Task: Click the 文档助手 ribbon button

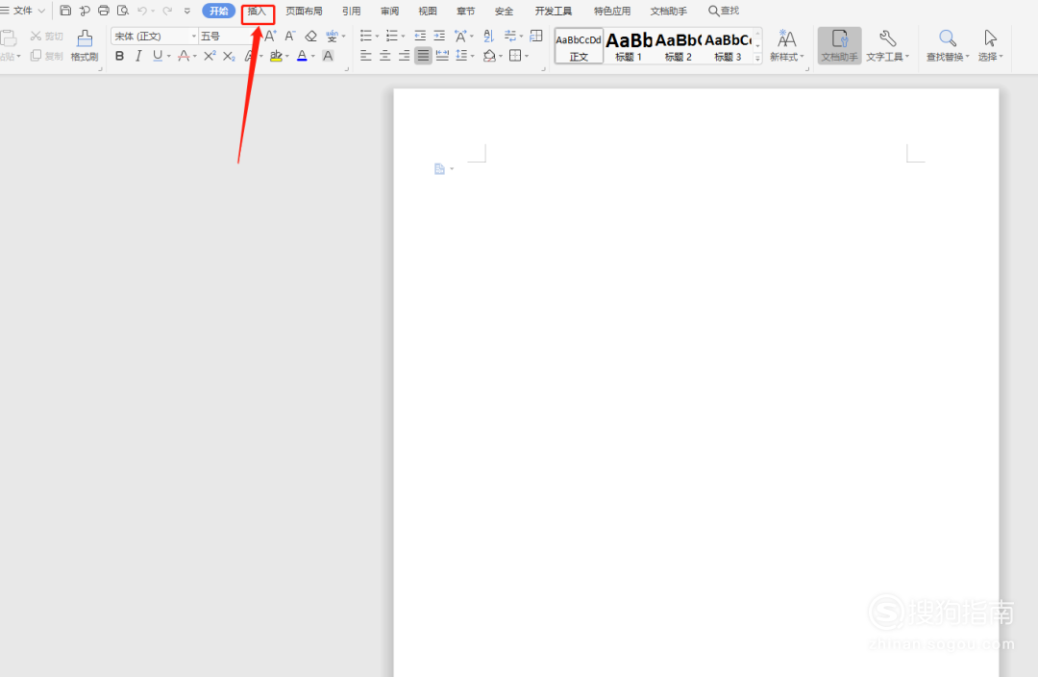Action: click(839, 46)
